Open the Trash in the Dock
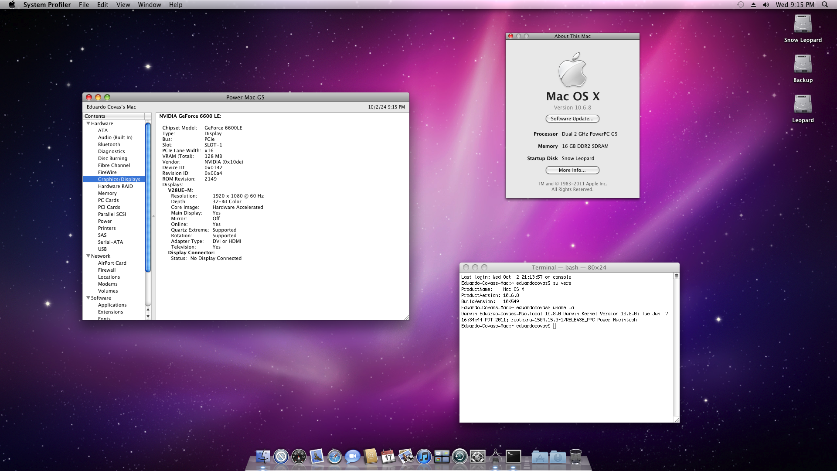The height and width of the screenshot is (471, 837). pyautogui.click(x=576, y=457)
